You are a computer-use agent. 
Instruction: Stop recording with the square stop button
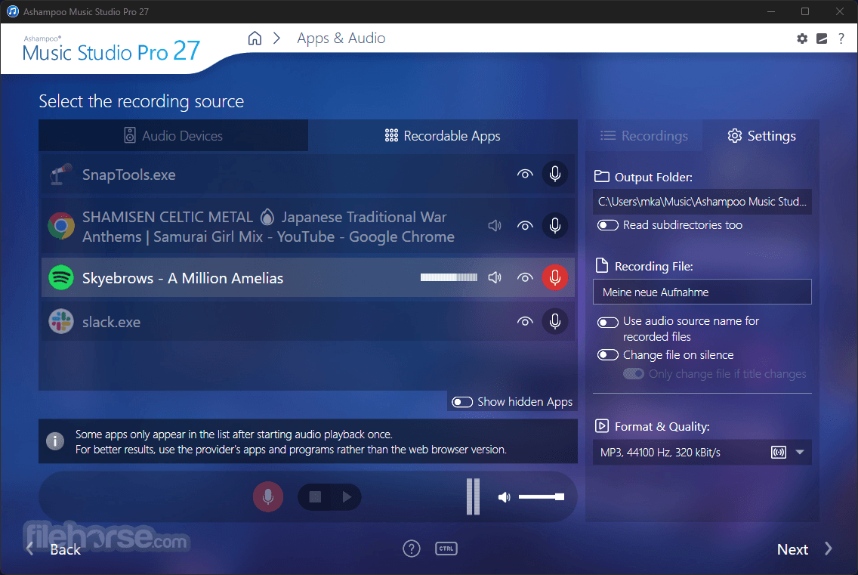[x=315, y=496]
